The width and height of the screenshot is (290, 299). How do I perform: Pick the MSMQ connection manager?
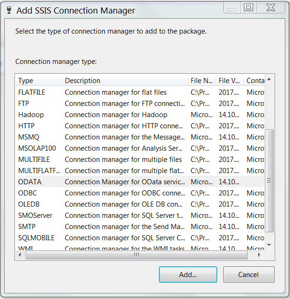coord(29,137)
